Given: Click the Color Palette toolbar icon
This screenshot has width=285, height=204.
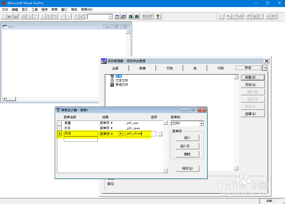Looking at the screenshot, I should tap(254, 16).
